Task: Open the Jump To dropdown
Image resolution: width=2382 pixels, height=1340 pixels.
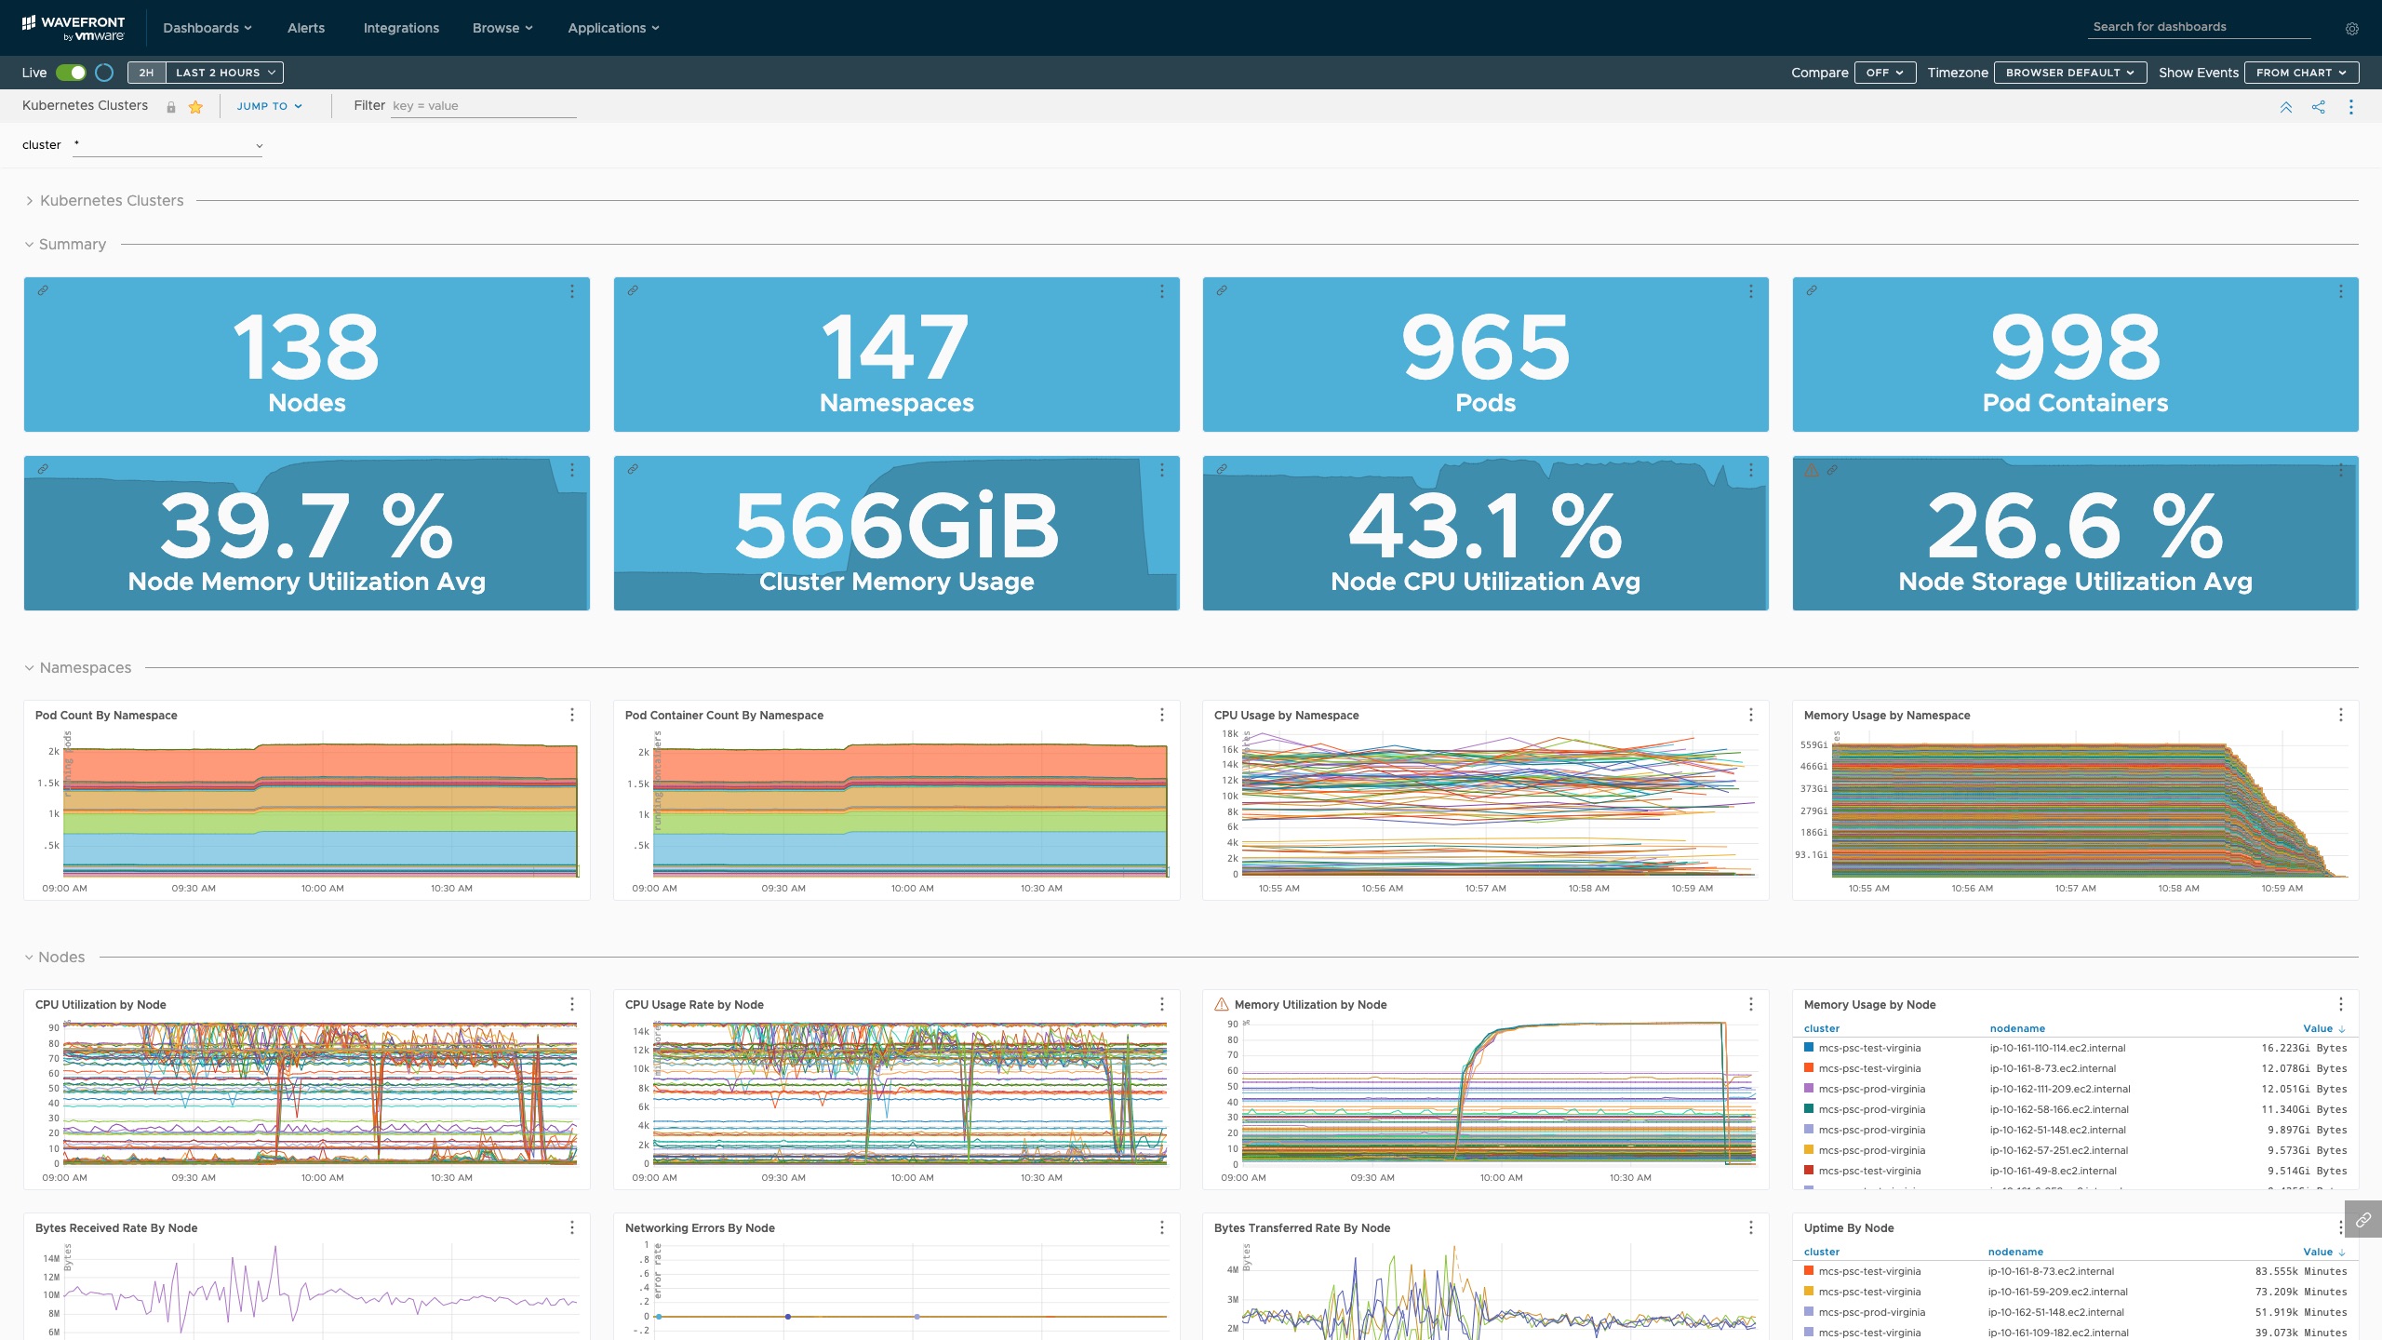Action: pos(270,106)
